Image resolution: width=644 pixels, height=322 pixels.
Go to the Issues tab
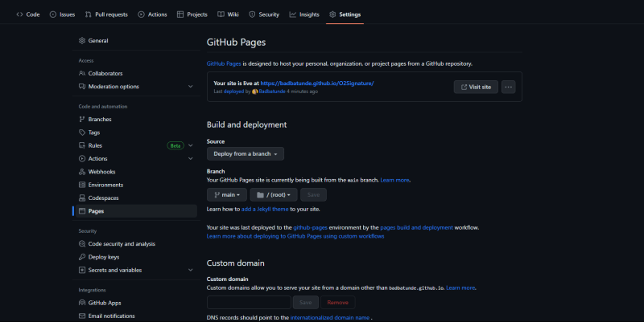62,14
